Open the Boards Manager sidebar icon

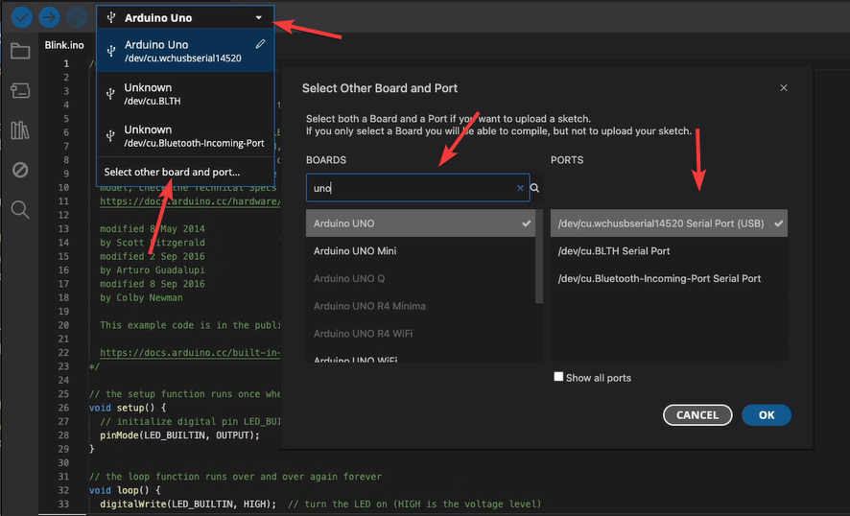pos(20,90)
